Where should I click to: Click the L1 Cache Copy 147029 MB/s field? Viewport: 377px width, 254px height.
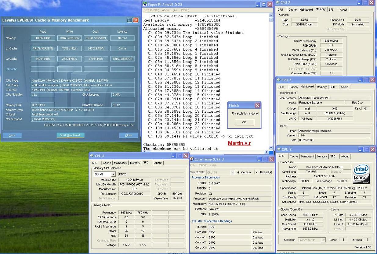(x=96, y=48)
